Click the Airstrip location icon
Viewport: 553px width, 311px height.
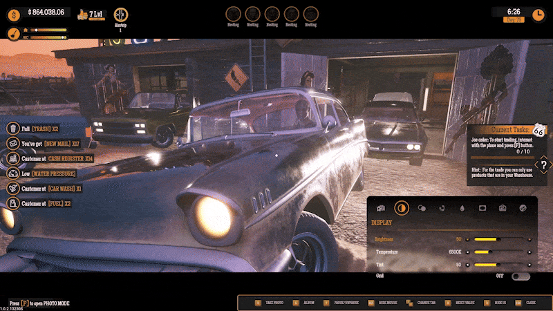coord(122,15)
